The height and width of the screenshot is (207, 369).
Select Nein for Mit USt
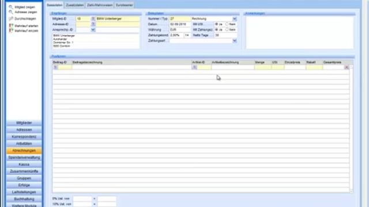[227, 24]
